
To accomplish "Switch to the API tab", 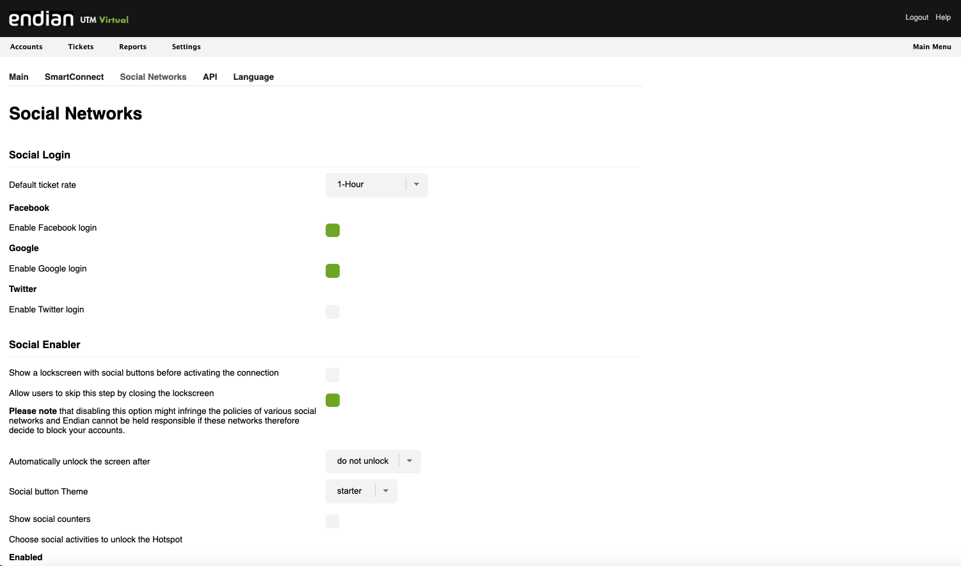I will pyautogui.click(x=210, y=77).
